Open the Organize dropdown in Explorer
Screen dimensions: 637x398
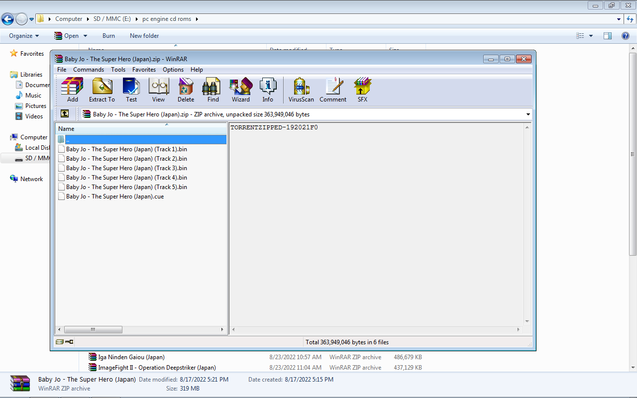pos(24,36)
